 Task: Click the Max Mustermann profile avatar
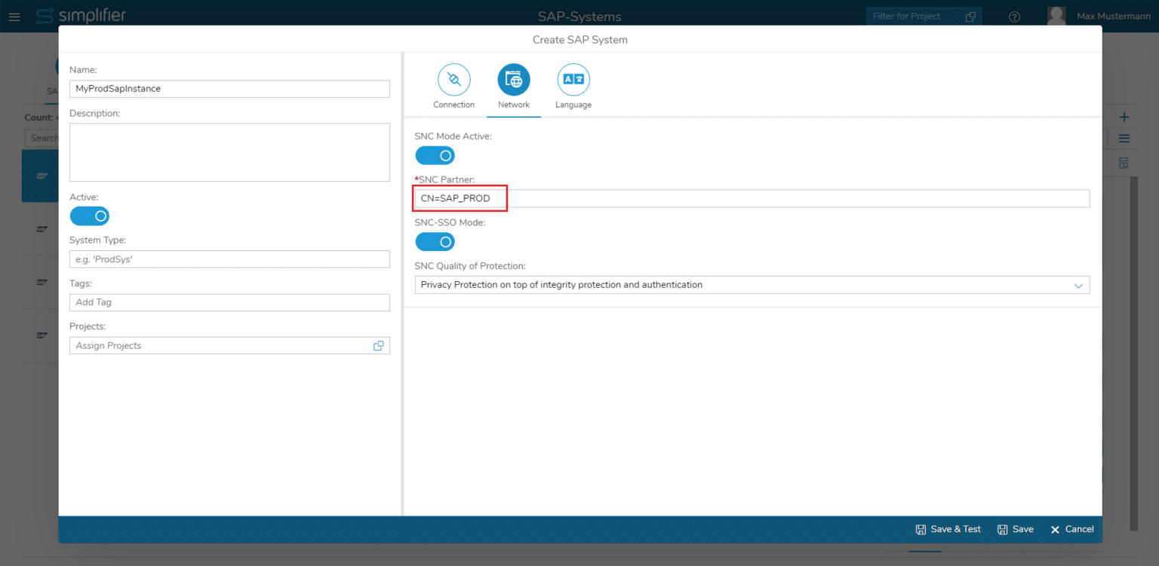point(1056,14)
